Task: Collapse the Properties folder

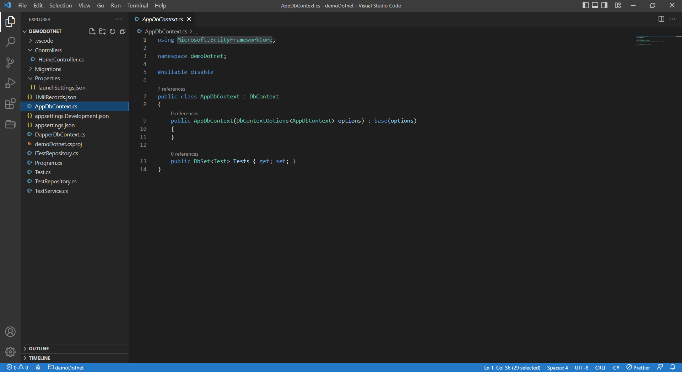Action: coord(75,78)
